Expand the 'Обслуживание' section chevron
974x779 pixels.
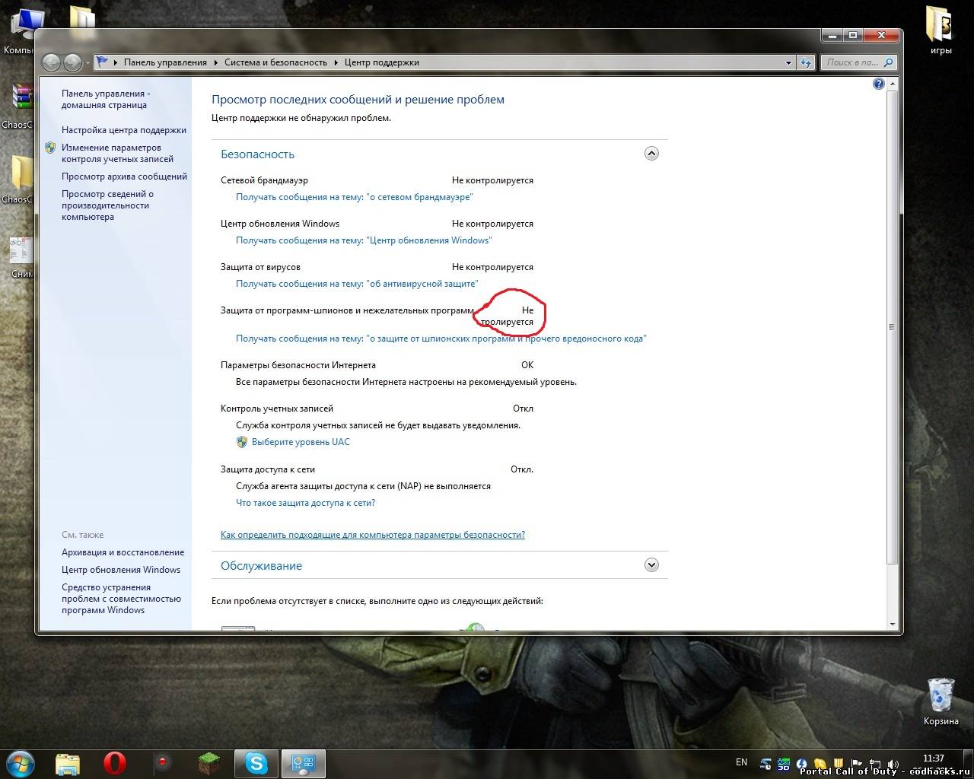point(651,565)
